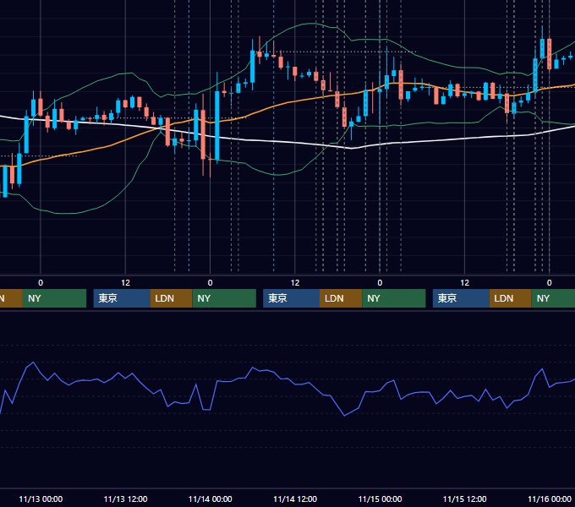Click the 11/13 12:00 time axis label
Viewport: 575px width, 507px height.
click(x=125, y=499)
